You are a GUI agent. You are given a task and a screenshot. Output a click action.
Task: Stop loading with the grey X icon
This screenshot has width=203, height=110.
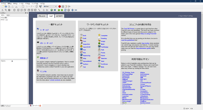(69, 10)
